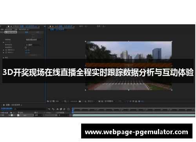Toggle the fx switch of the effect

point(3,32)
